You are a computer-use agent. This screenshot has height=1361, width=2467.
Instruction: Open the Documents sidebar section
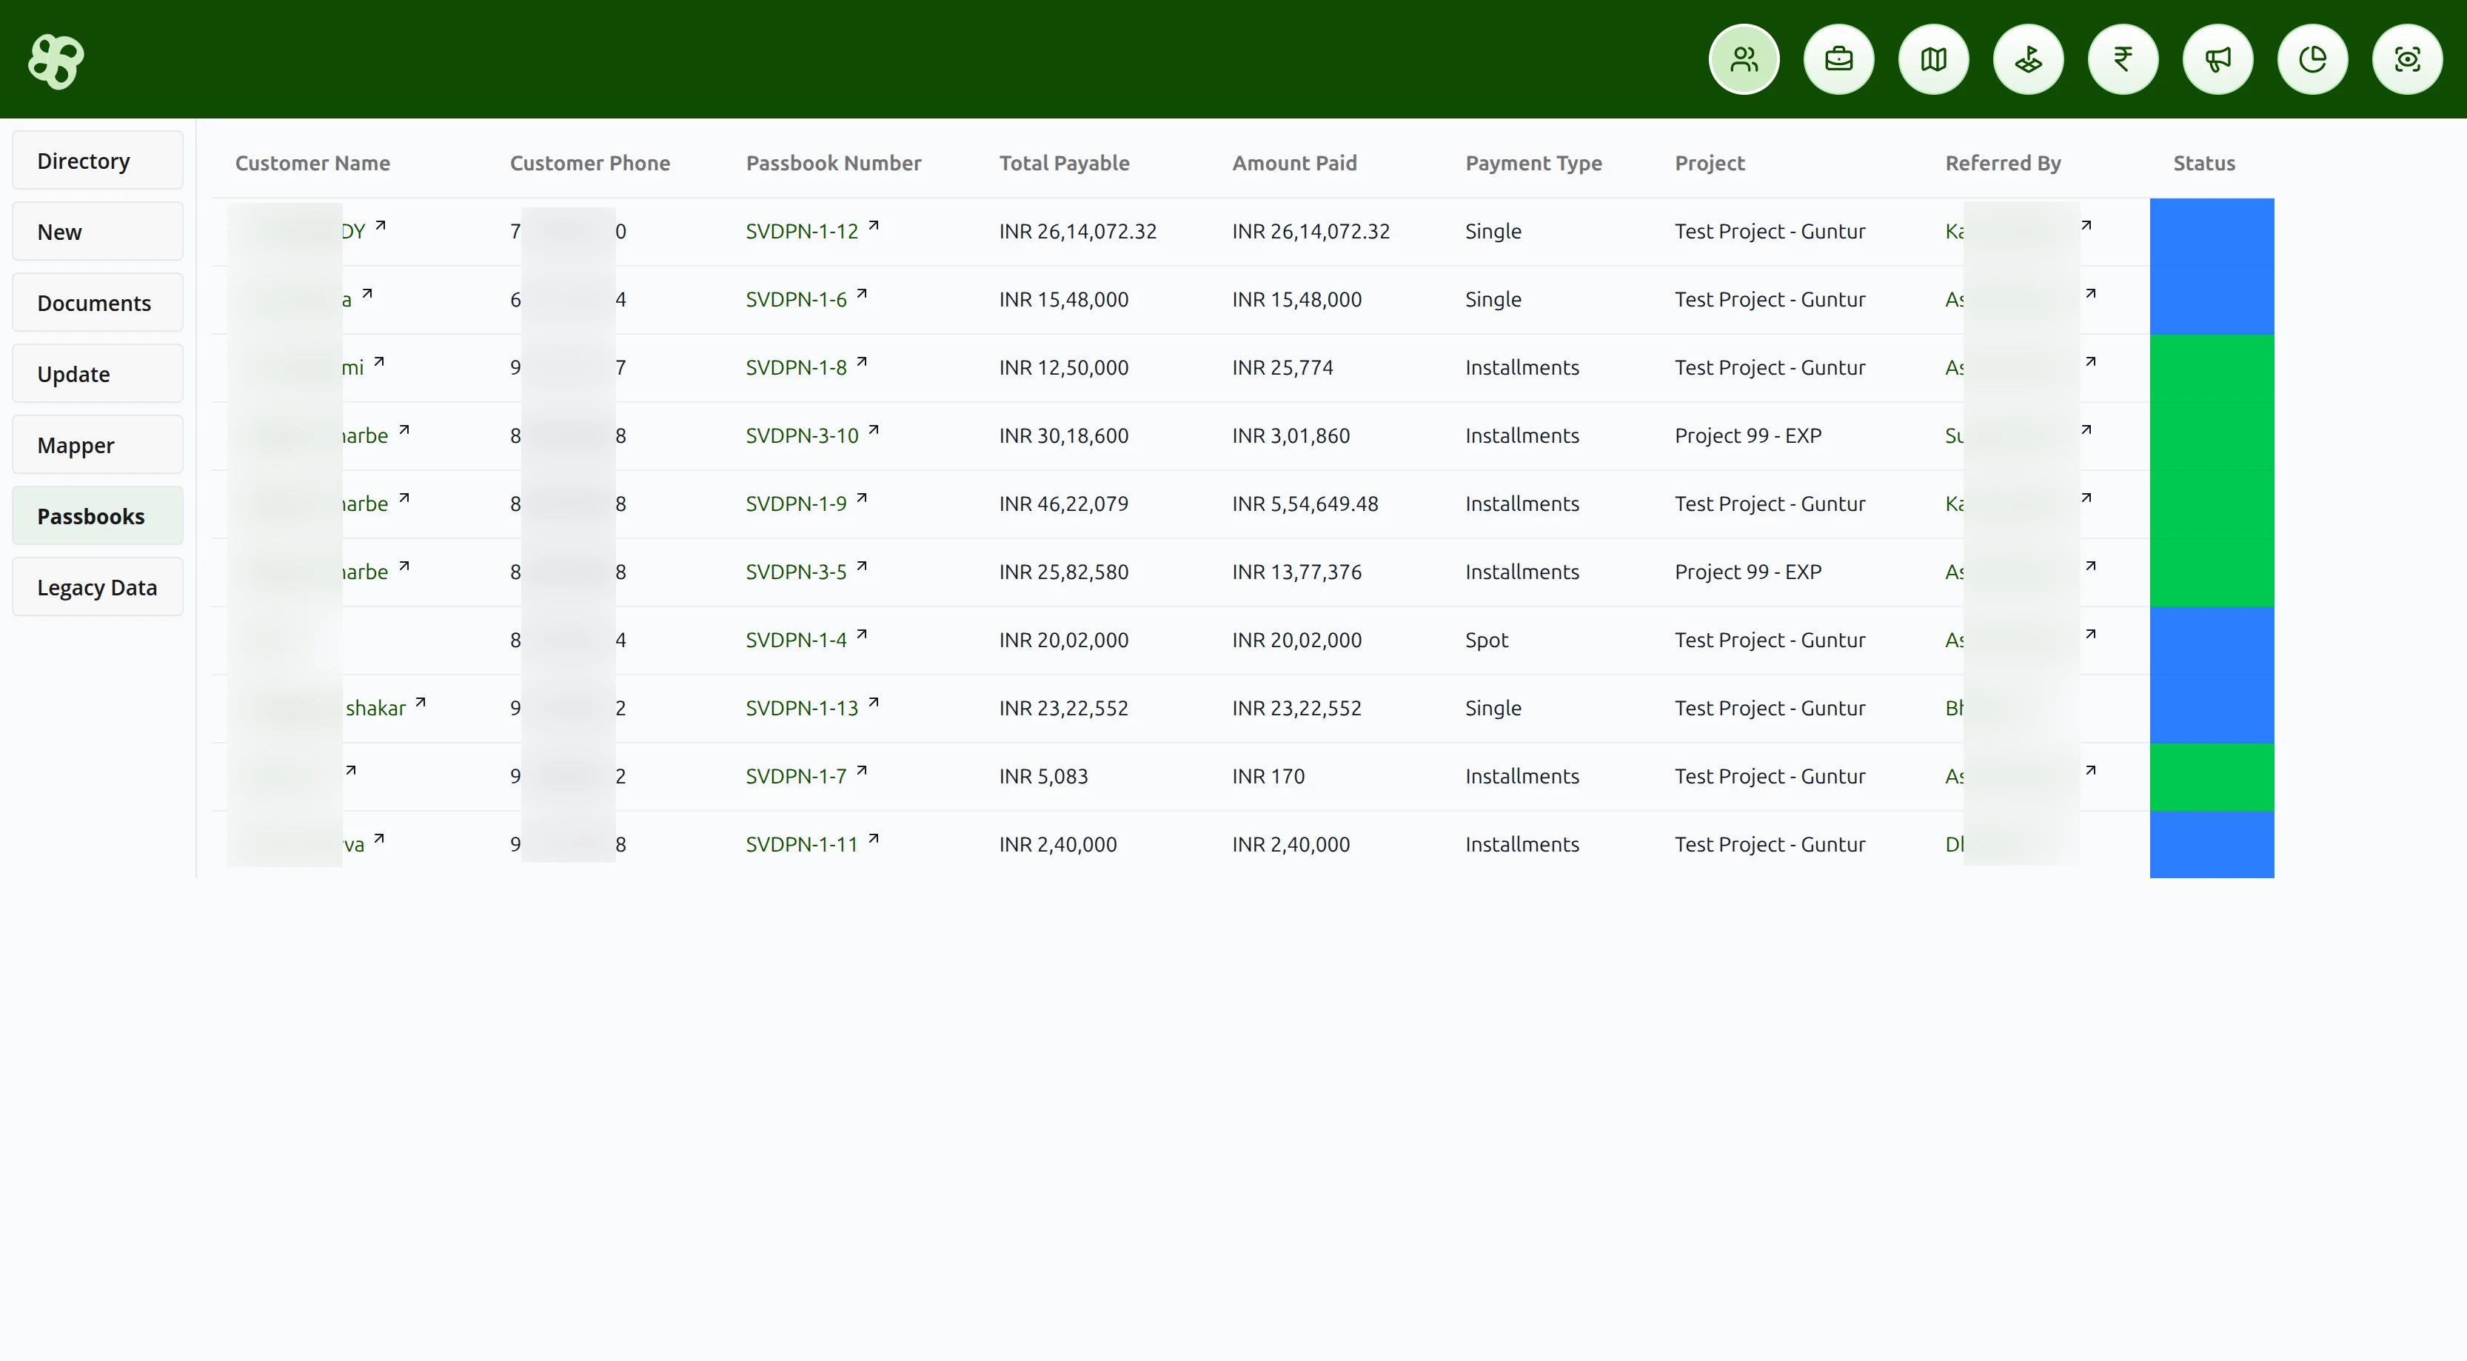pos(96,301)
